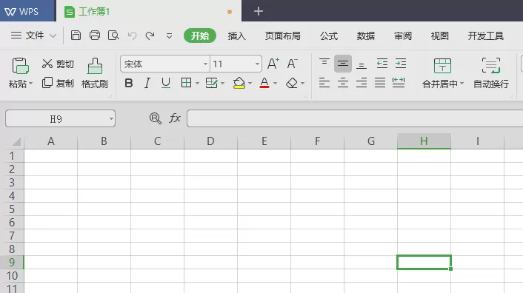Center text horizontally

click(343, 83)
